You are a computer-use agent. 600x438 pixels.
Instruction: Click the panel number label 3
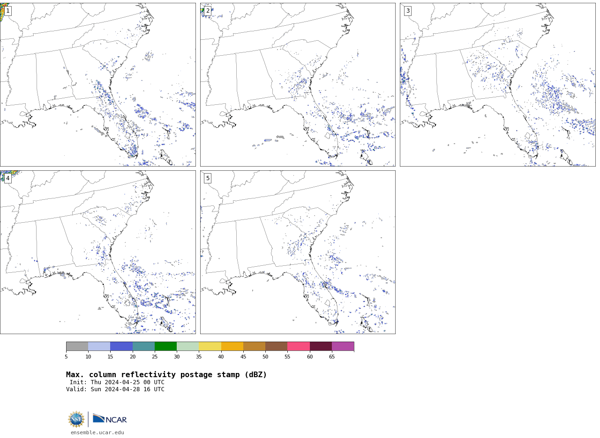click(x=407, y=11)
